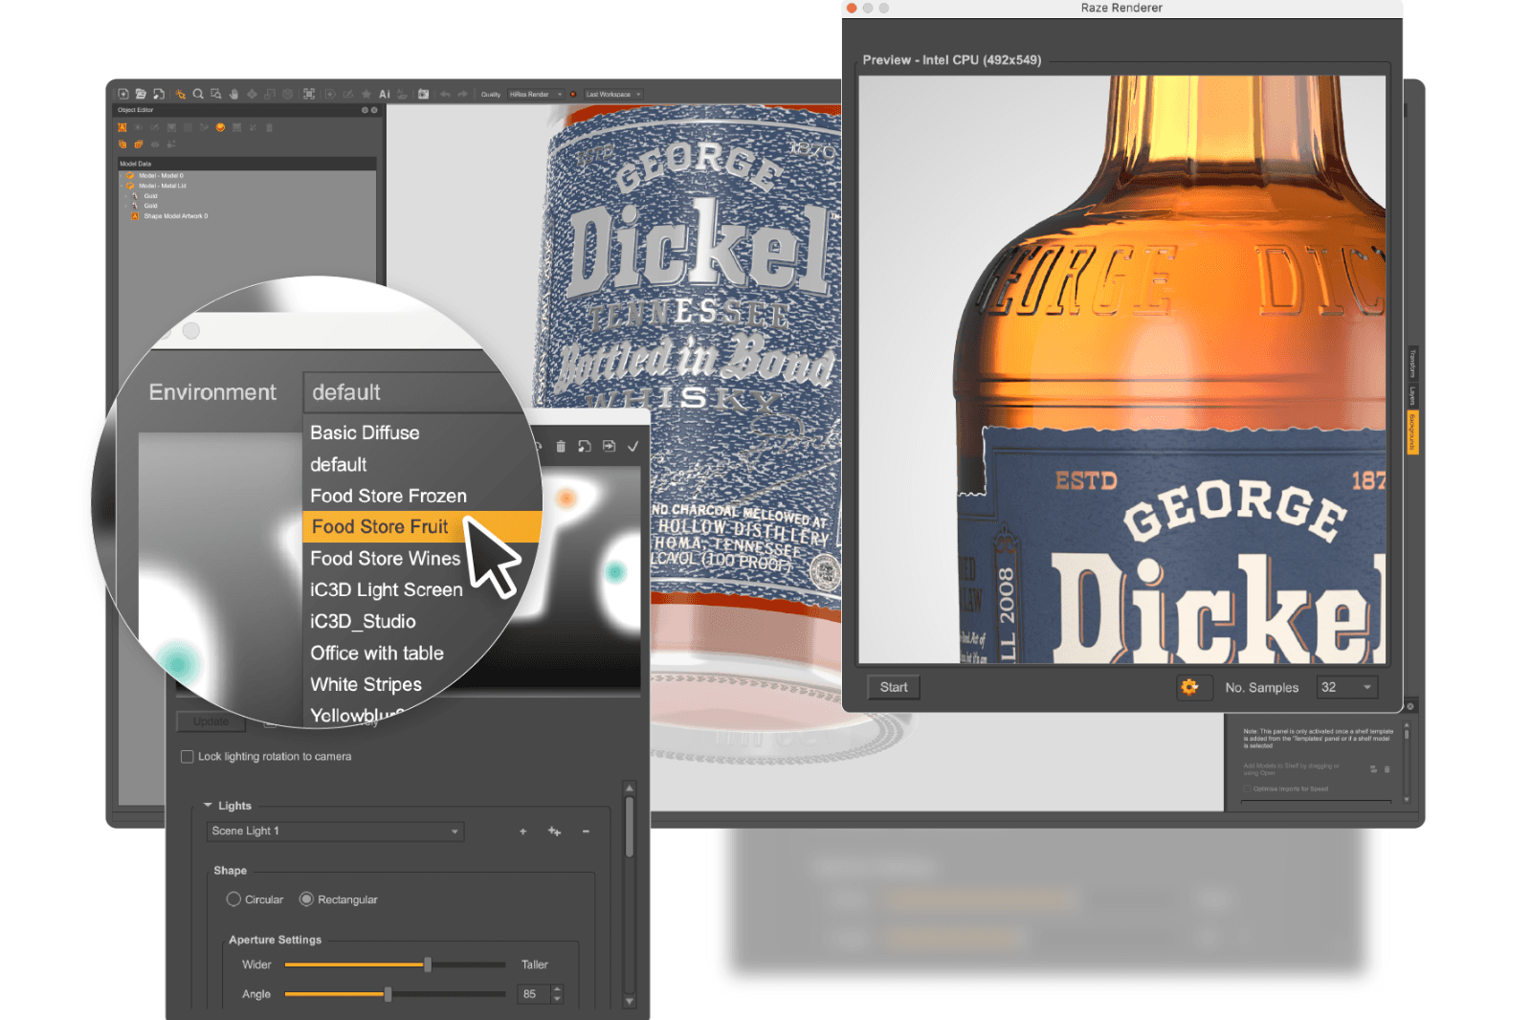Click the Wider/Taller aperture slider handle
This screenshot has width=1531, height=1020.
[428, 965]
